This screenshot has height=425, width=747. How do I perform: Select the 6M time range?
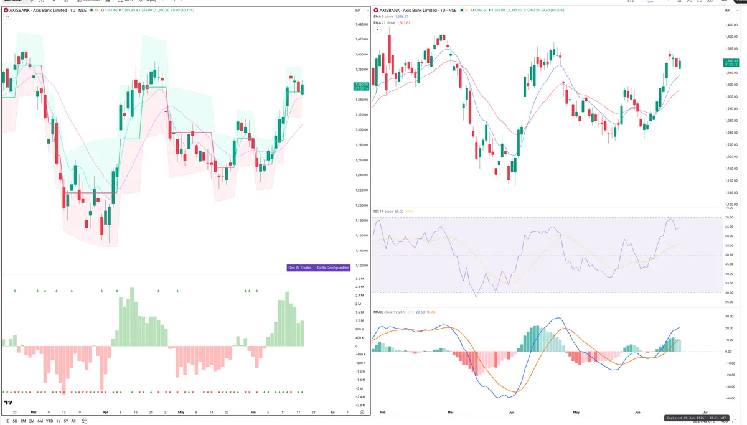pos(40,421)
